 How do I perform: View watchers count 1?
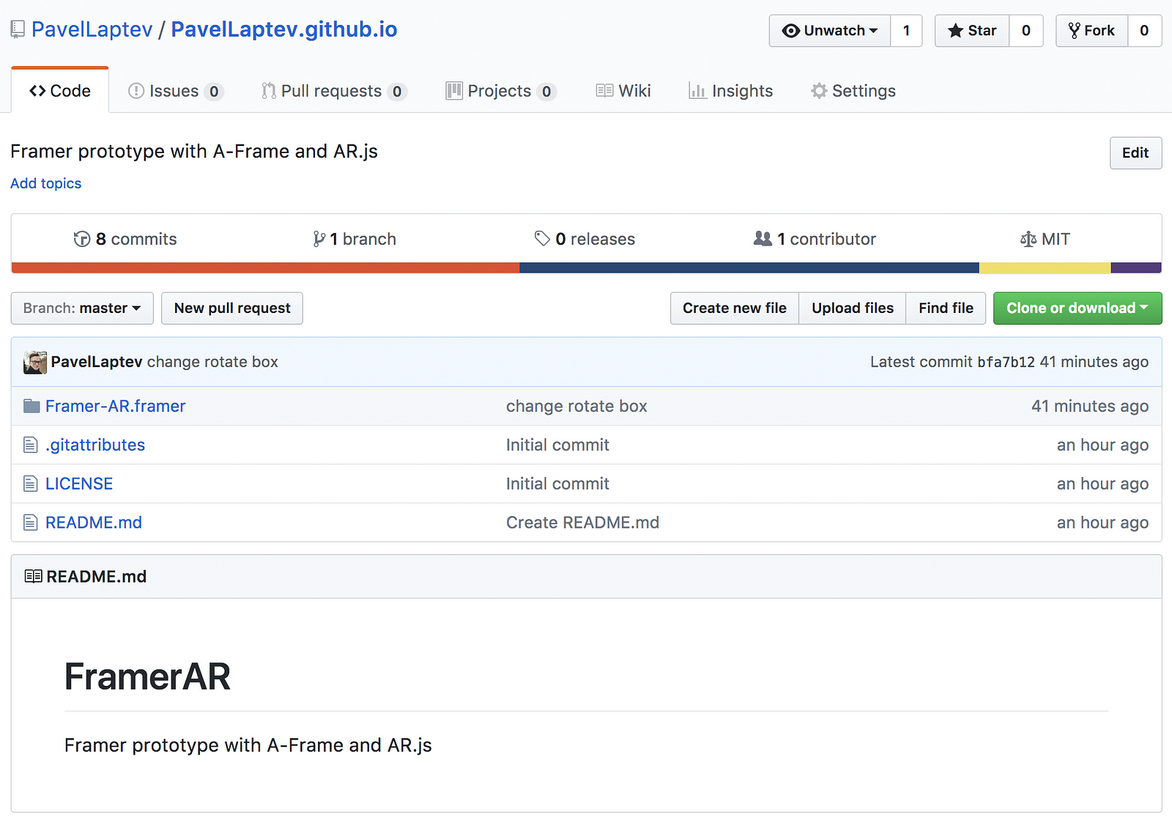[906, 31]
